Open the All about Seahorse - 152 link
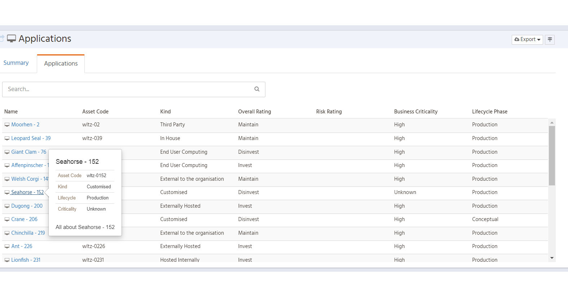Viewport: 568px width, 297px height. (x=85, y=227)
